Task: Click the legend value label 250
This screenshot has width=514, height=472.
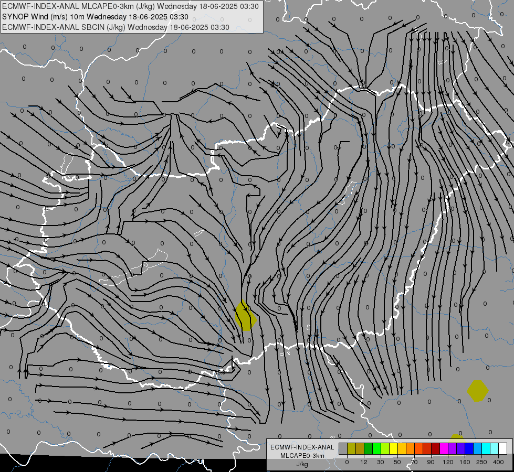Action: [x=481, y=462]
